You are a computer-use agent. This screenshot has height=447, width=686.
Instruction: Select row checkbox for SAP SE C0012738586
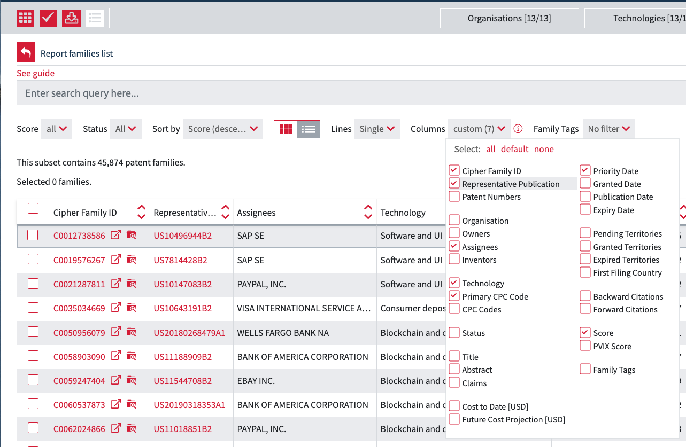[x=33, y=235]
